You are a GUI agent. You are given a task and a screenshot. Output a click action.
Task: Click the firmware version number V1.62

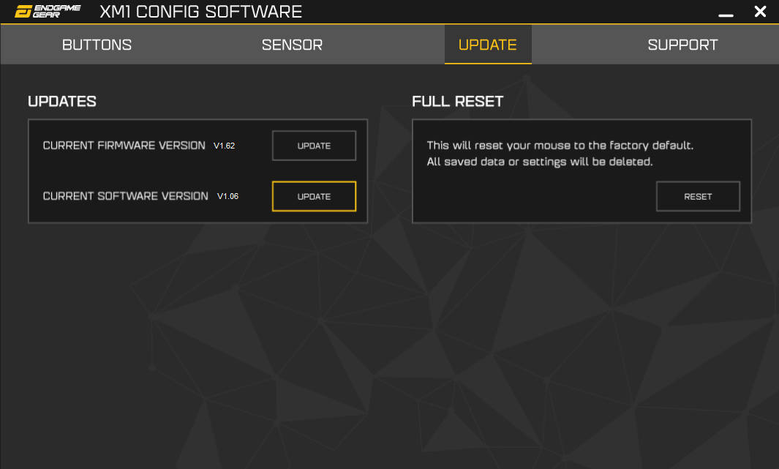224,146
